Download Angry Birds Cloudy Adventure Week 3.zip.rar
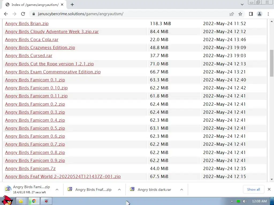 click(52, 31)
